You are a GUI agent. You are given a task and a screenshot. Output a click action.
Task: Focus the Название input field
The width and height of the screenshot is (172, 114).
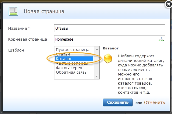click(x=110, y=28)
